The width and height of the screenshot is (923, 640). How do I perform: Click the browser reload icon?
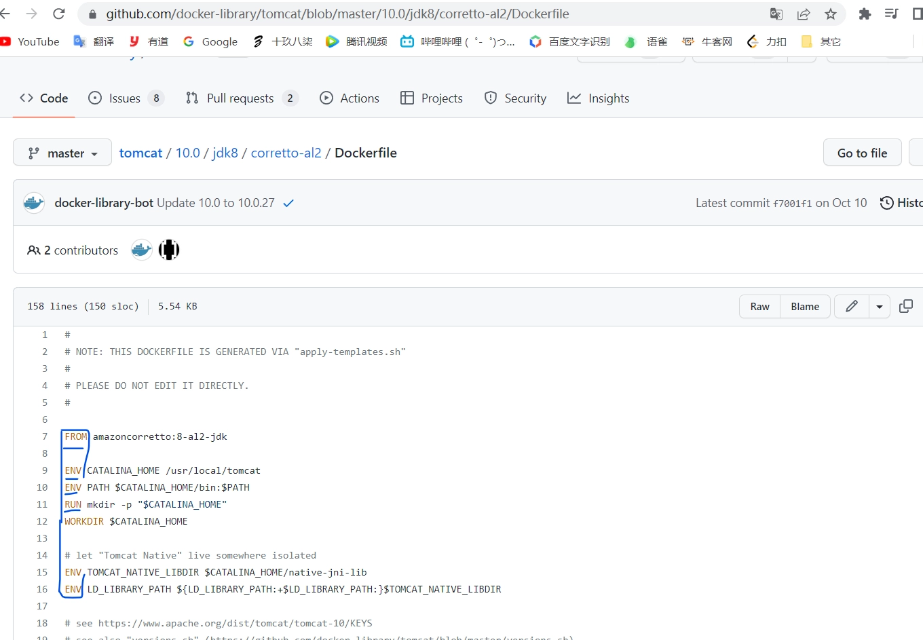tap(59, 14)
